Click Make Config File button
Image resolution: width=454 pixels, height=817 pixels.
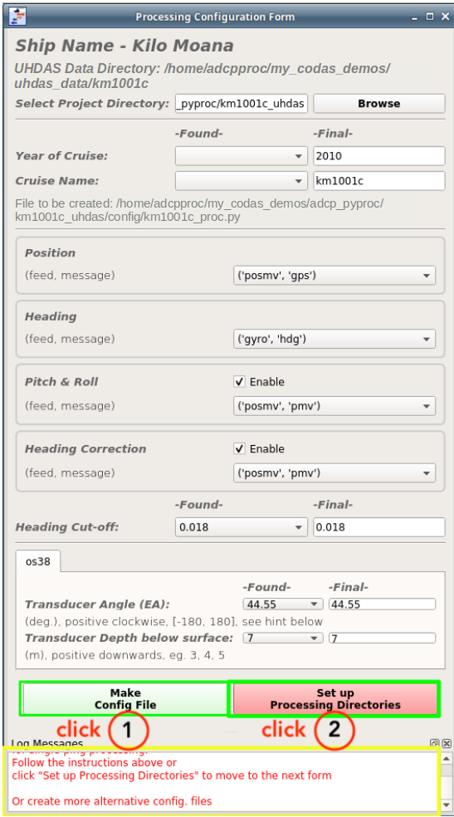coord(125,699)
